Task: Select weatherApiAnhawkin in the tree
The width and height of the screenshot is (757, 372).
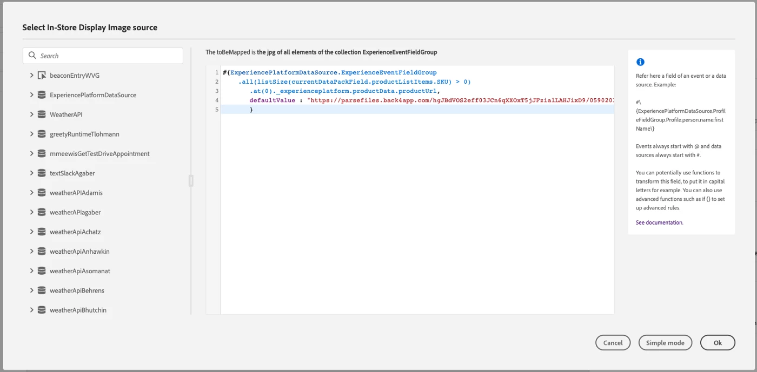Action: (79, 252)
